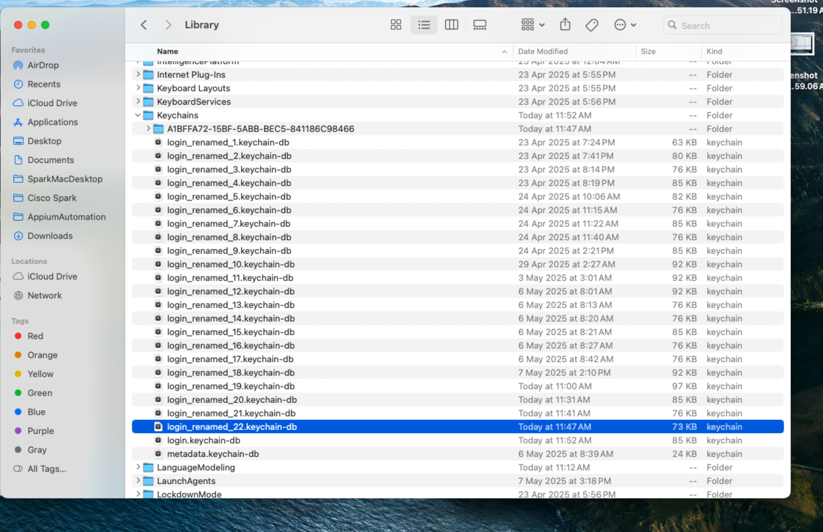Switch to column view

pyautogui.click(x=451, y=25)
